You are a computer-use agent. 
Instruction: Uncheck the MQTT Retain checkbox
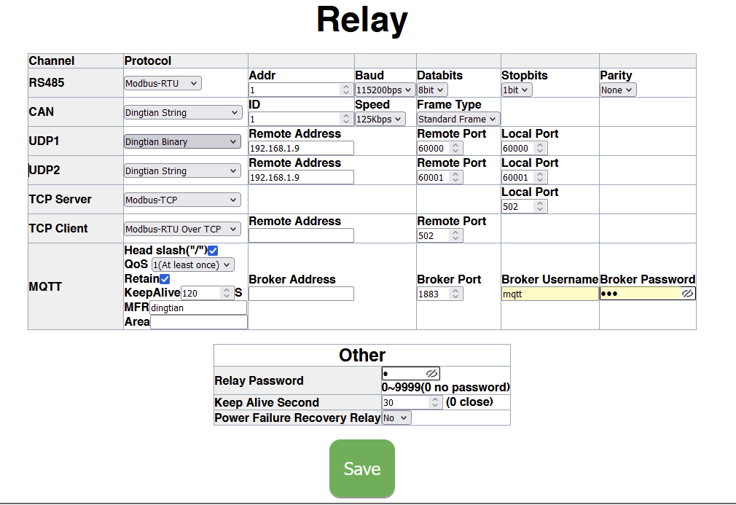[165, 279]
